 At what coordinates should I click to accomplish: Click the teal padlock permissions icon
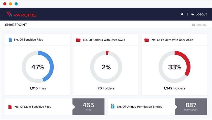click(x=112, y=106)
